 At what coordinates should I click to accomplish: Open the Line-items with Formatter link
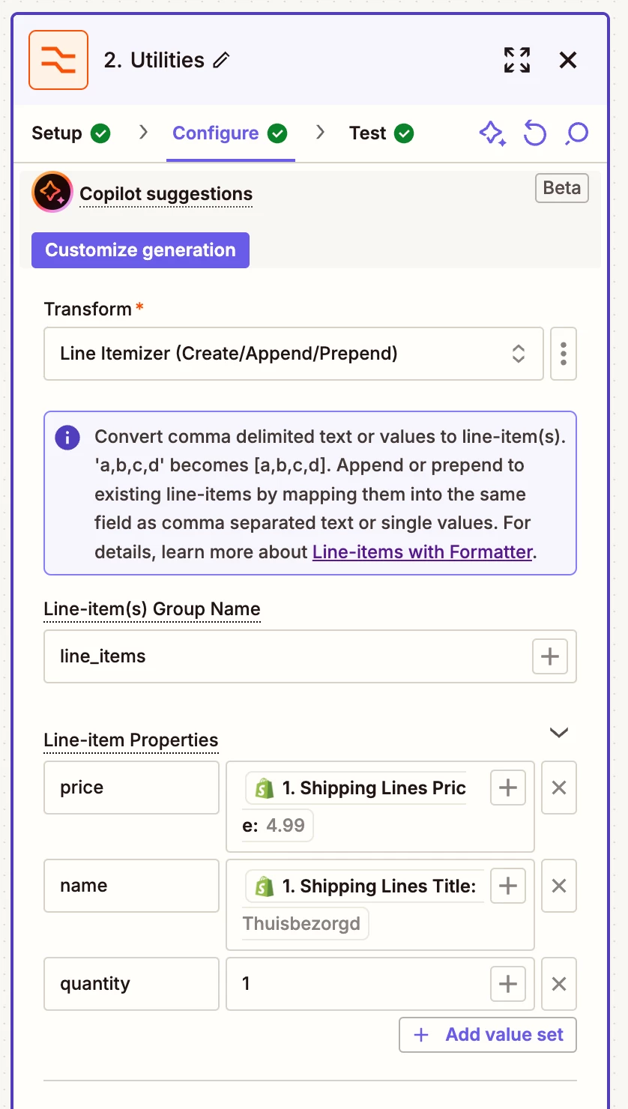point(422,552)
